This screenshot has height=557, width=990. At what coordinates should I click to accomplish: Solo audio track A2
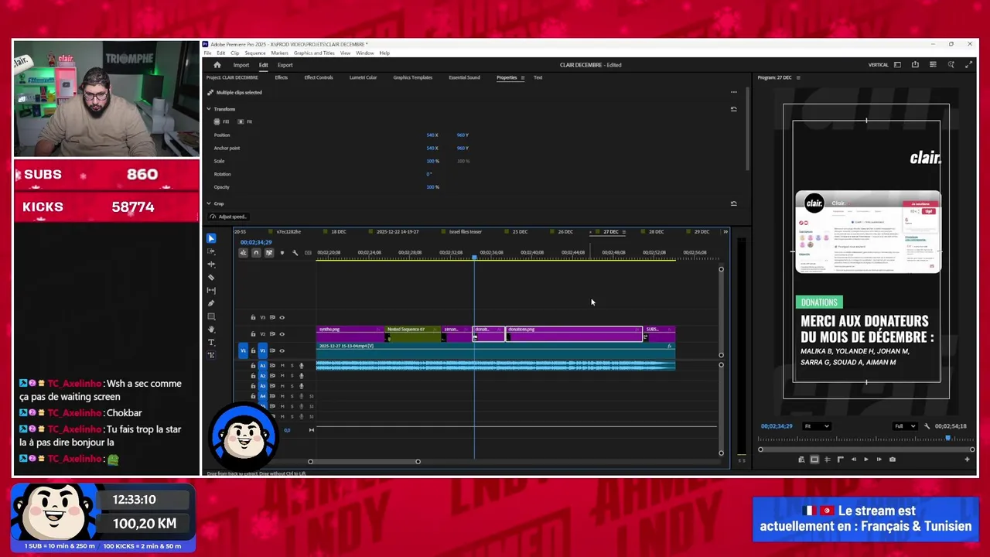[292, 376]
